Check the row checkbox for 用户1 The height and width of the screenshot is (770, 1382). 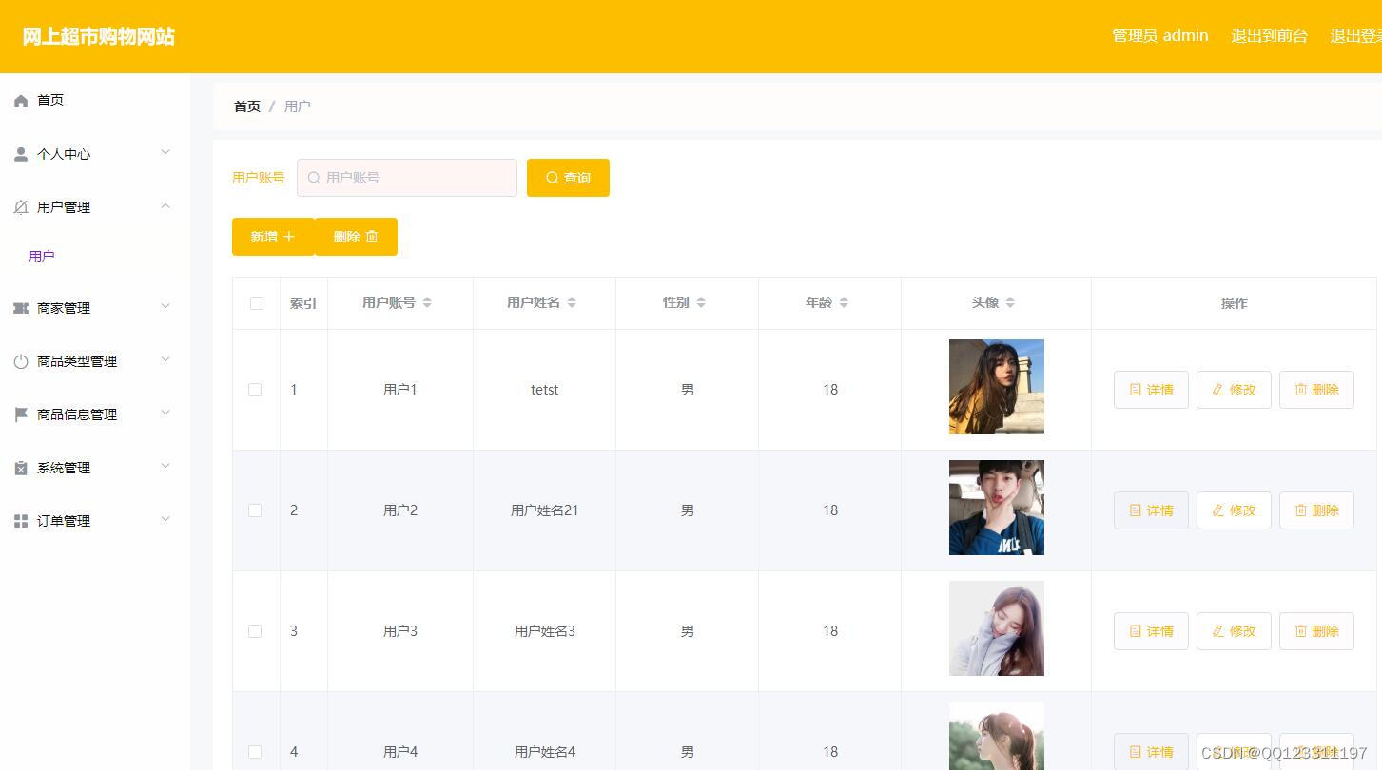click(255, 390)
